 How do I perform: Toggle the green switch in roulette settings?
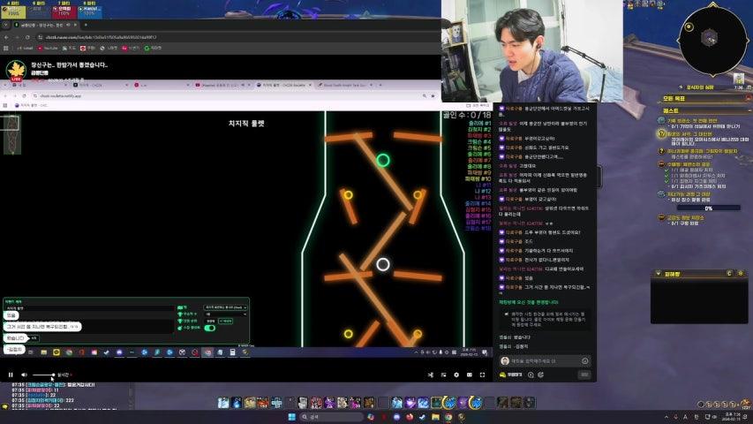click(210, 328)
